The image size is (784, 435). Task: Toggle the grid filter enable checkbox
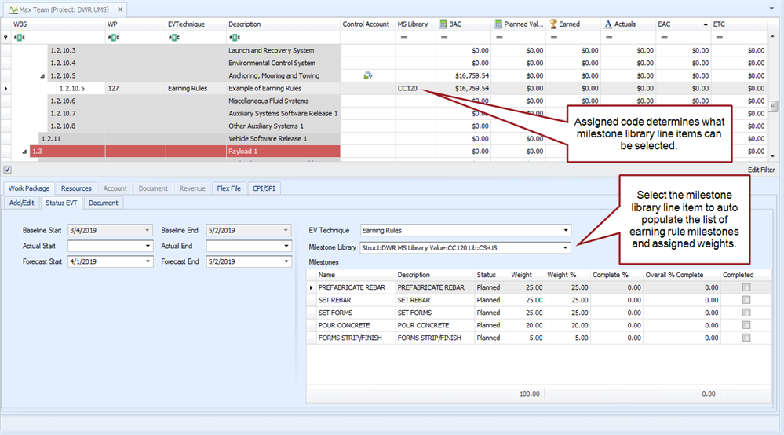tap(7, 169)
